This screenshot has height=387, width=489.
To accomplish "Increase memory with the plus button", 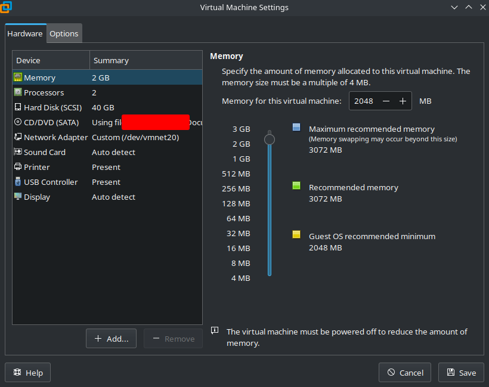I will (403, 101).
